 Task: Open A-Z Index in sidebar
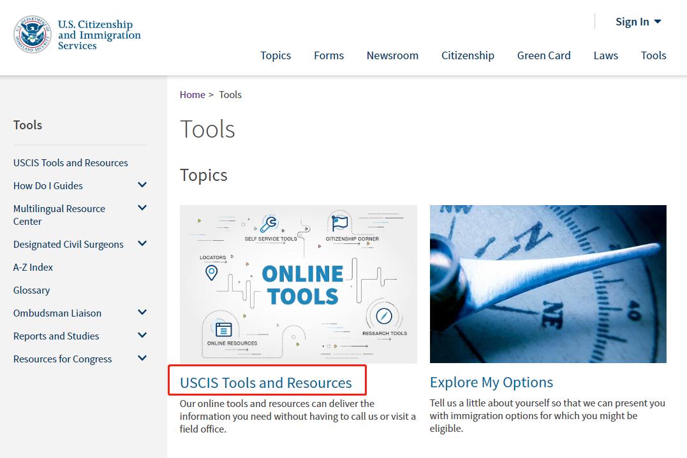click(x=33, y=267)
